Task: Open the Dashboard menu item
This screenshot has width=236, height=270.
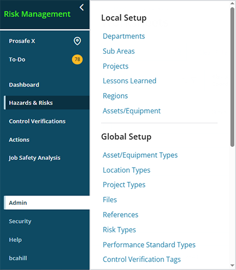Action: (24, 85)
